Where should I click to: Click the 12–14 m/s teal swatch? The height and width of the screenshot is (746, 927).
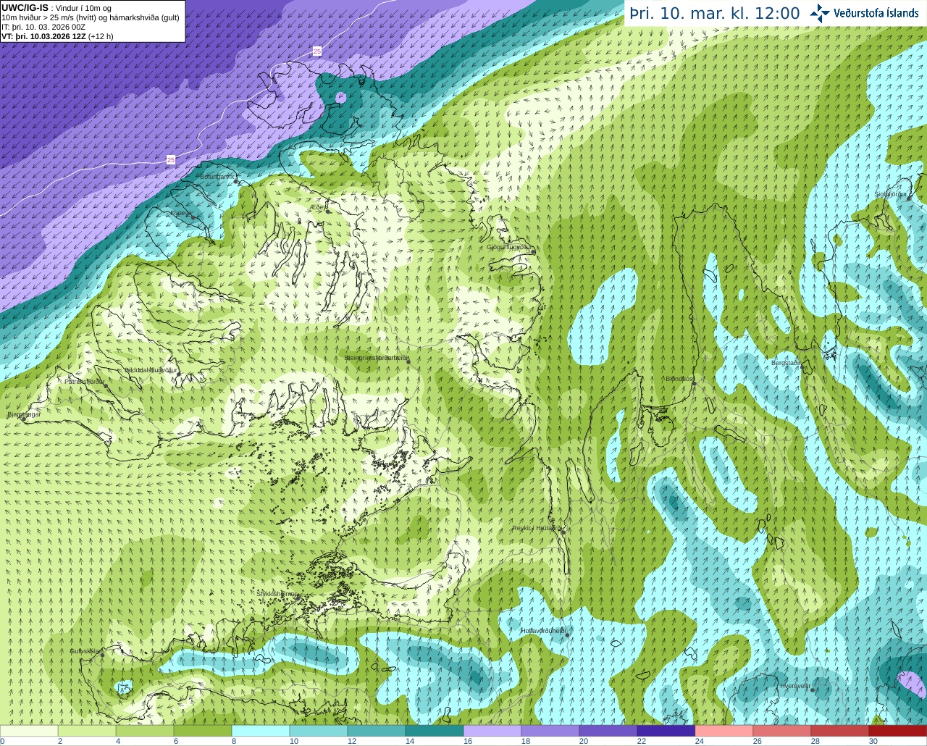click(x=377, y=731)
